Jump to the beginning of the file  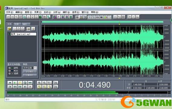[x=10, y=87]
